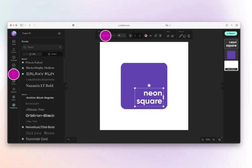Delete the selected text with trash icon
The width and height of the screenshot is (252, 168).
(x=189, y=36)
